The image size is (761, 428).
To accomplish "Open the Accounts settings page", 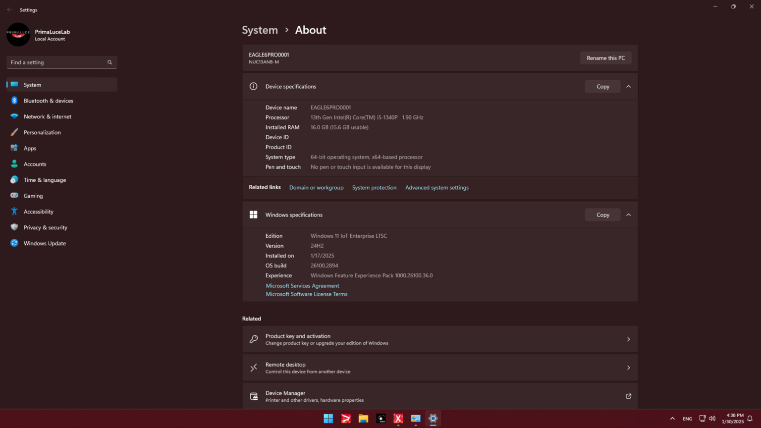I will click(35, 164).
